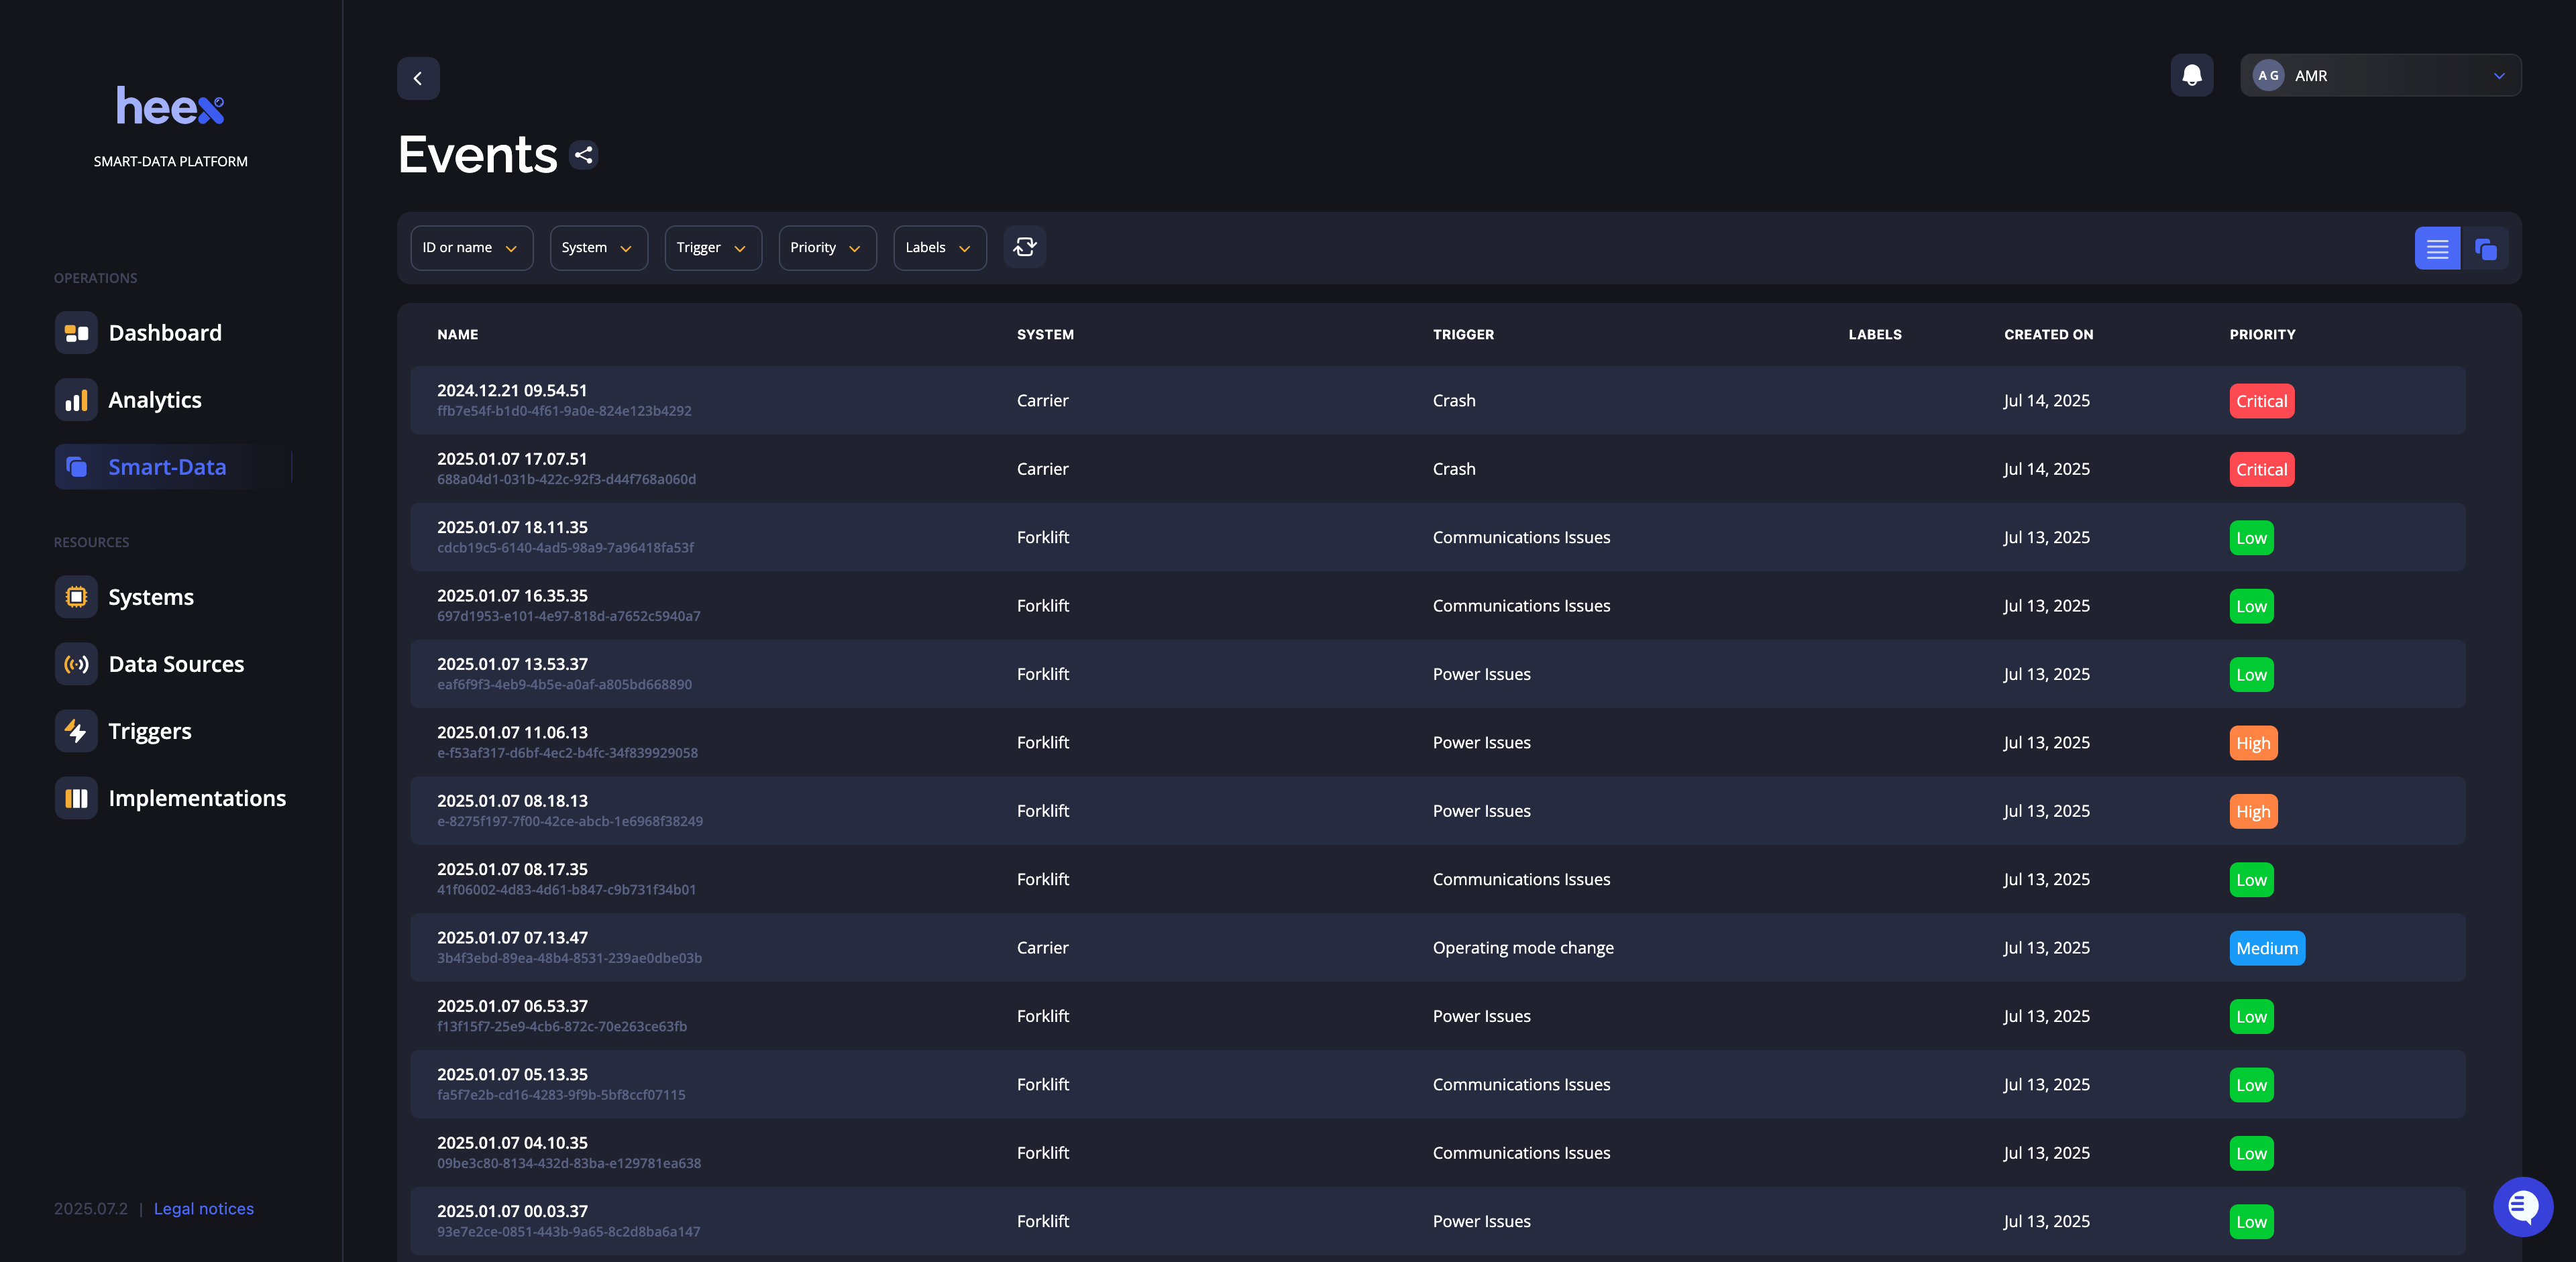
Task: Switch to list view layout
Action: click(2437, 249)
